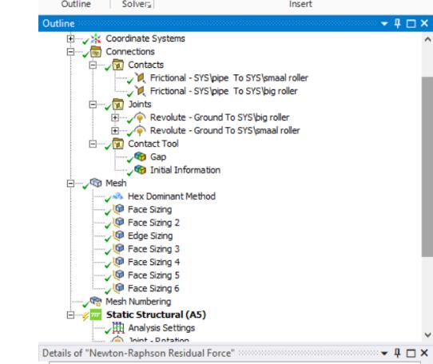Pin the Details of Newton-Raphson Residual Force panel
Image resolution: width=433 pixels, height=364 pixels.
397,353
